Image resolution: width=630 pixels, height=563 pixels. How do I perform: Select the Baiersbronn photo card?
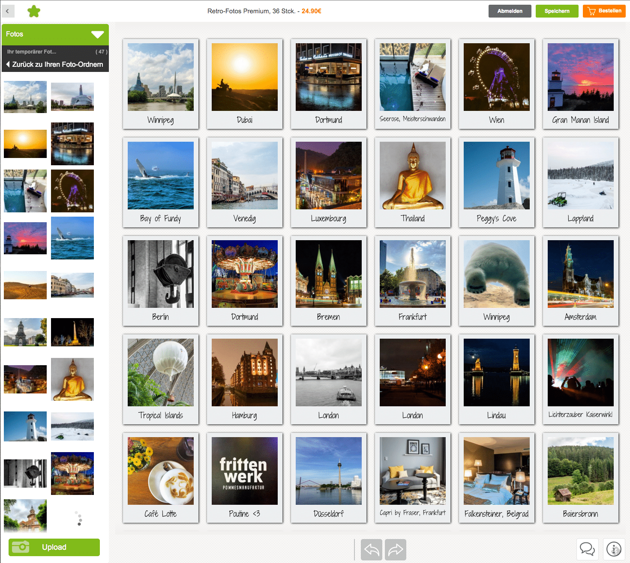(x=581, y=478)
